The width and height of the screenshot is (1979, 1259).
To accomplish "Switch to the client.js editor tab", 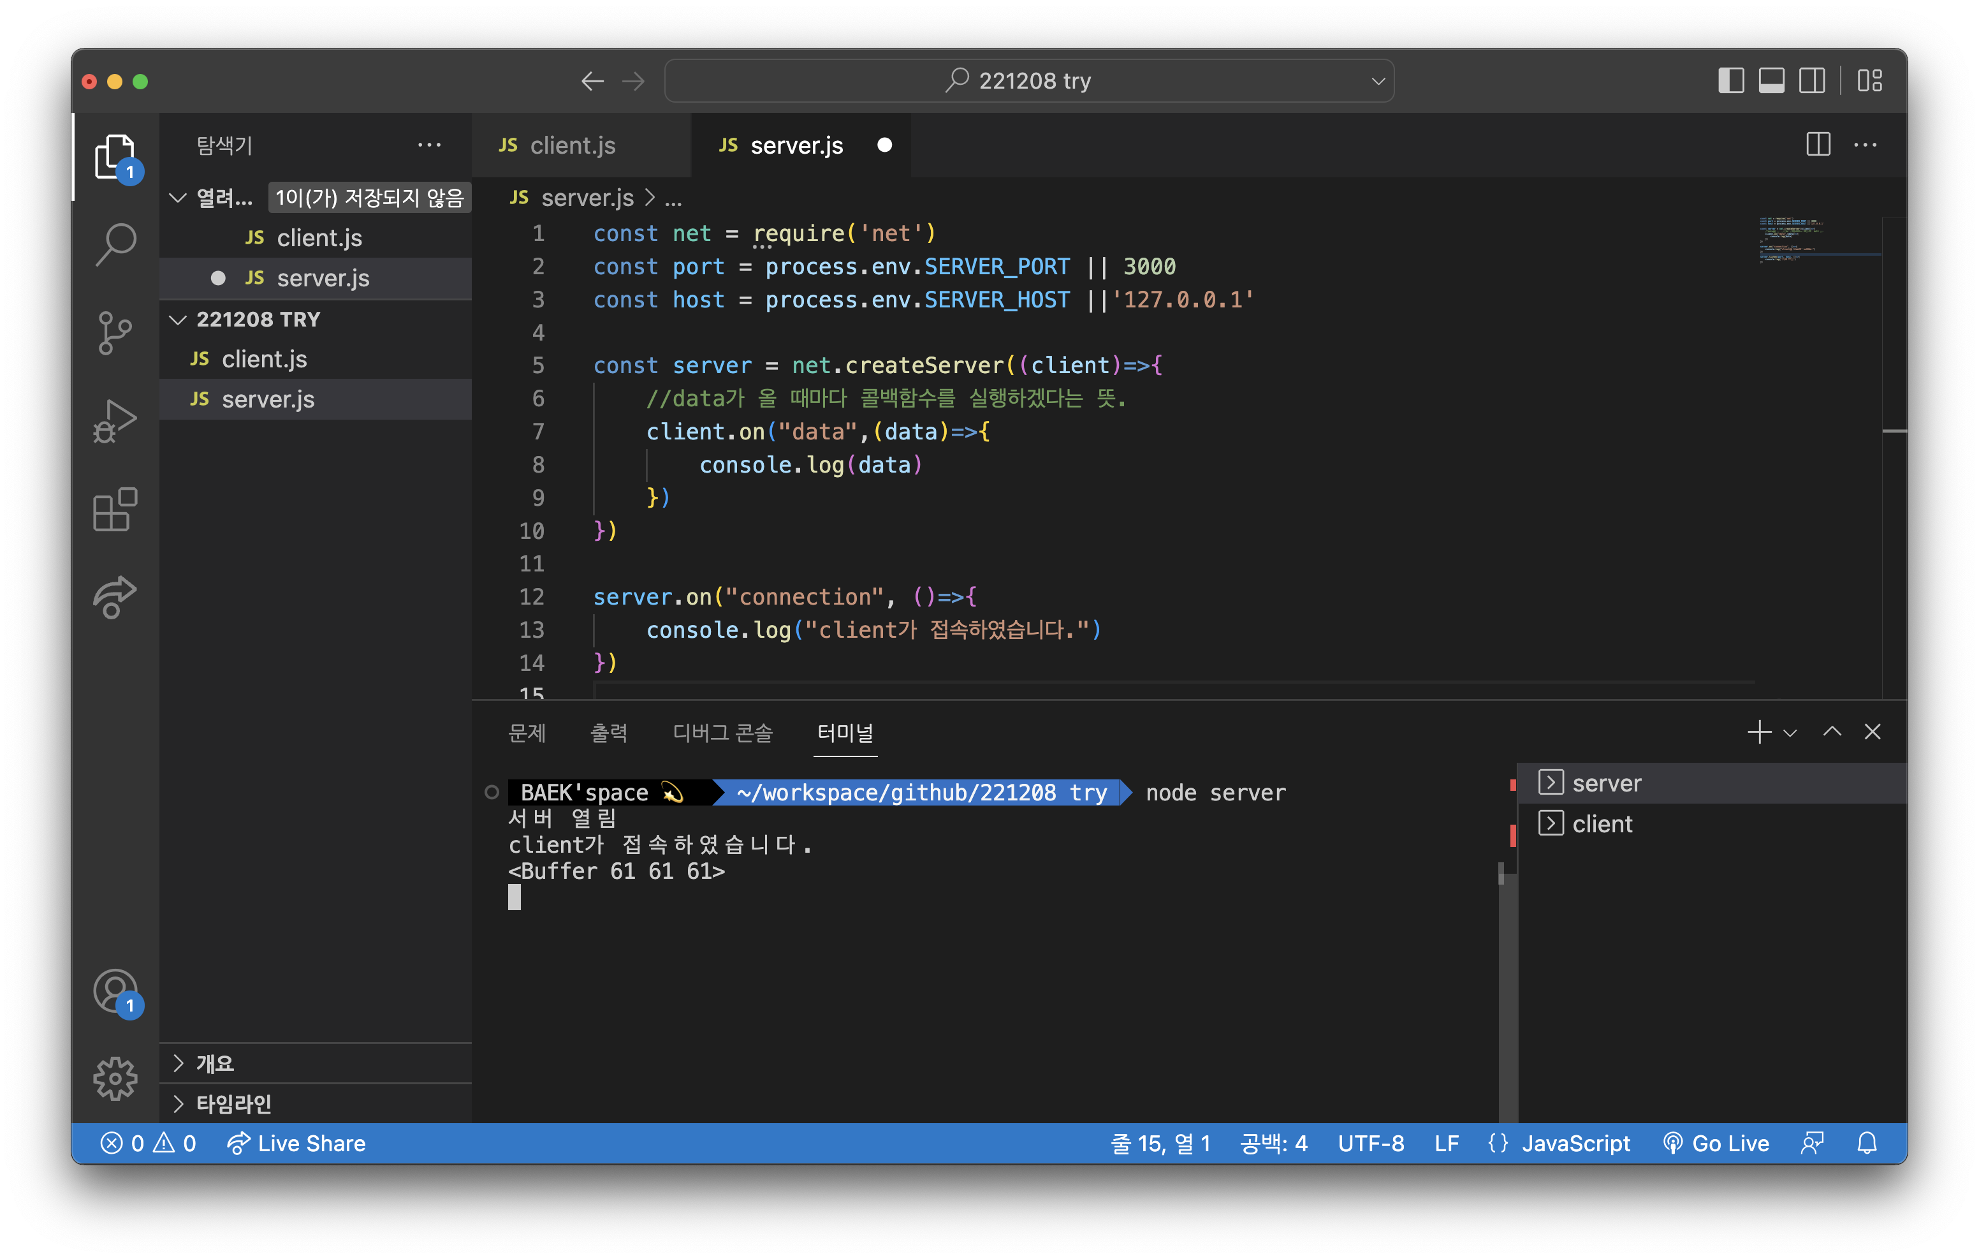I will click(572, 145).
